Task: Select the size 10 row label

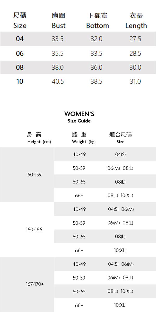Action: pos(20,81)
